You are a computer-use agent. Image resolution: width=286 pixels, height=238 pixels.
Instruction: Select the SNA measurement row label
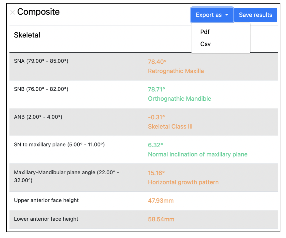(41, 61)
